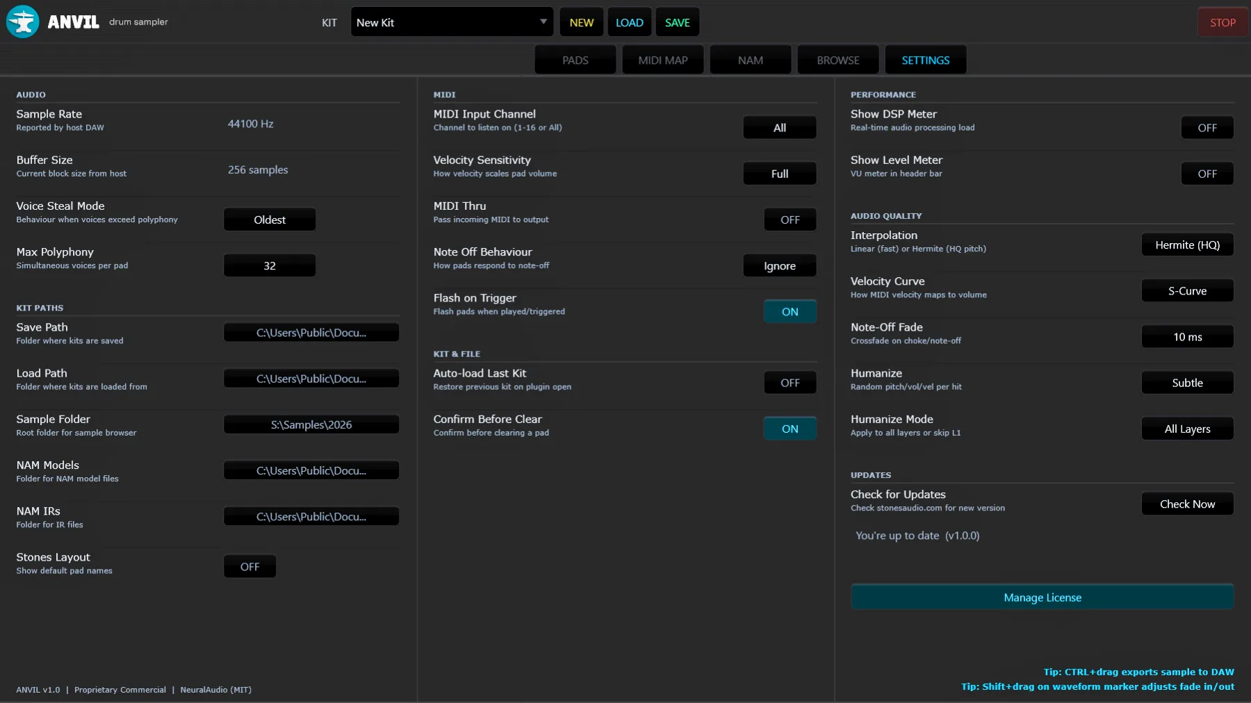Edit the Save Path folder field
Screen dimensions: 1251x703
coord(311,333)
